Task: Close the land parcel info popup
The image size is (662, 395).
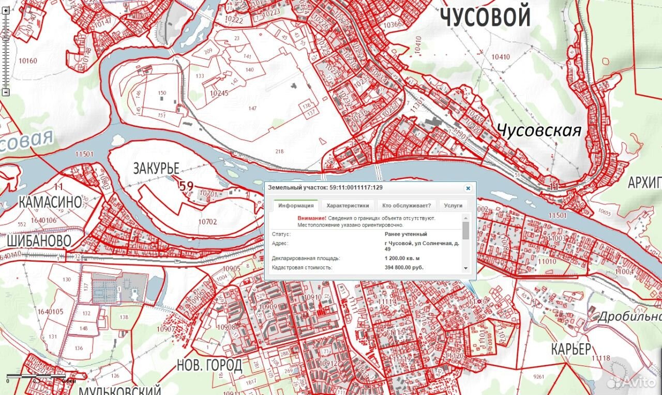Action: [x=468, y=188]
